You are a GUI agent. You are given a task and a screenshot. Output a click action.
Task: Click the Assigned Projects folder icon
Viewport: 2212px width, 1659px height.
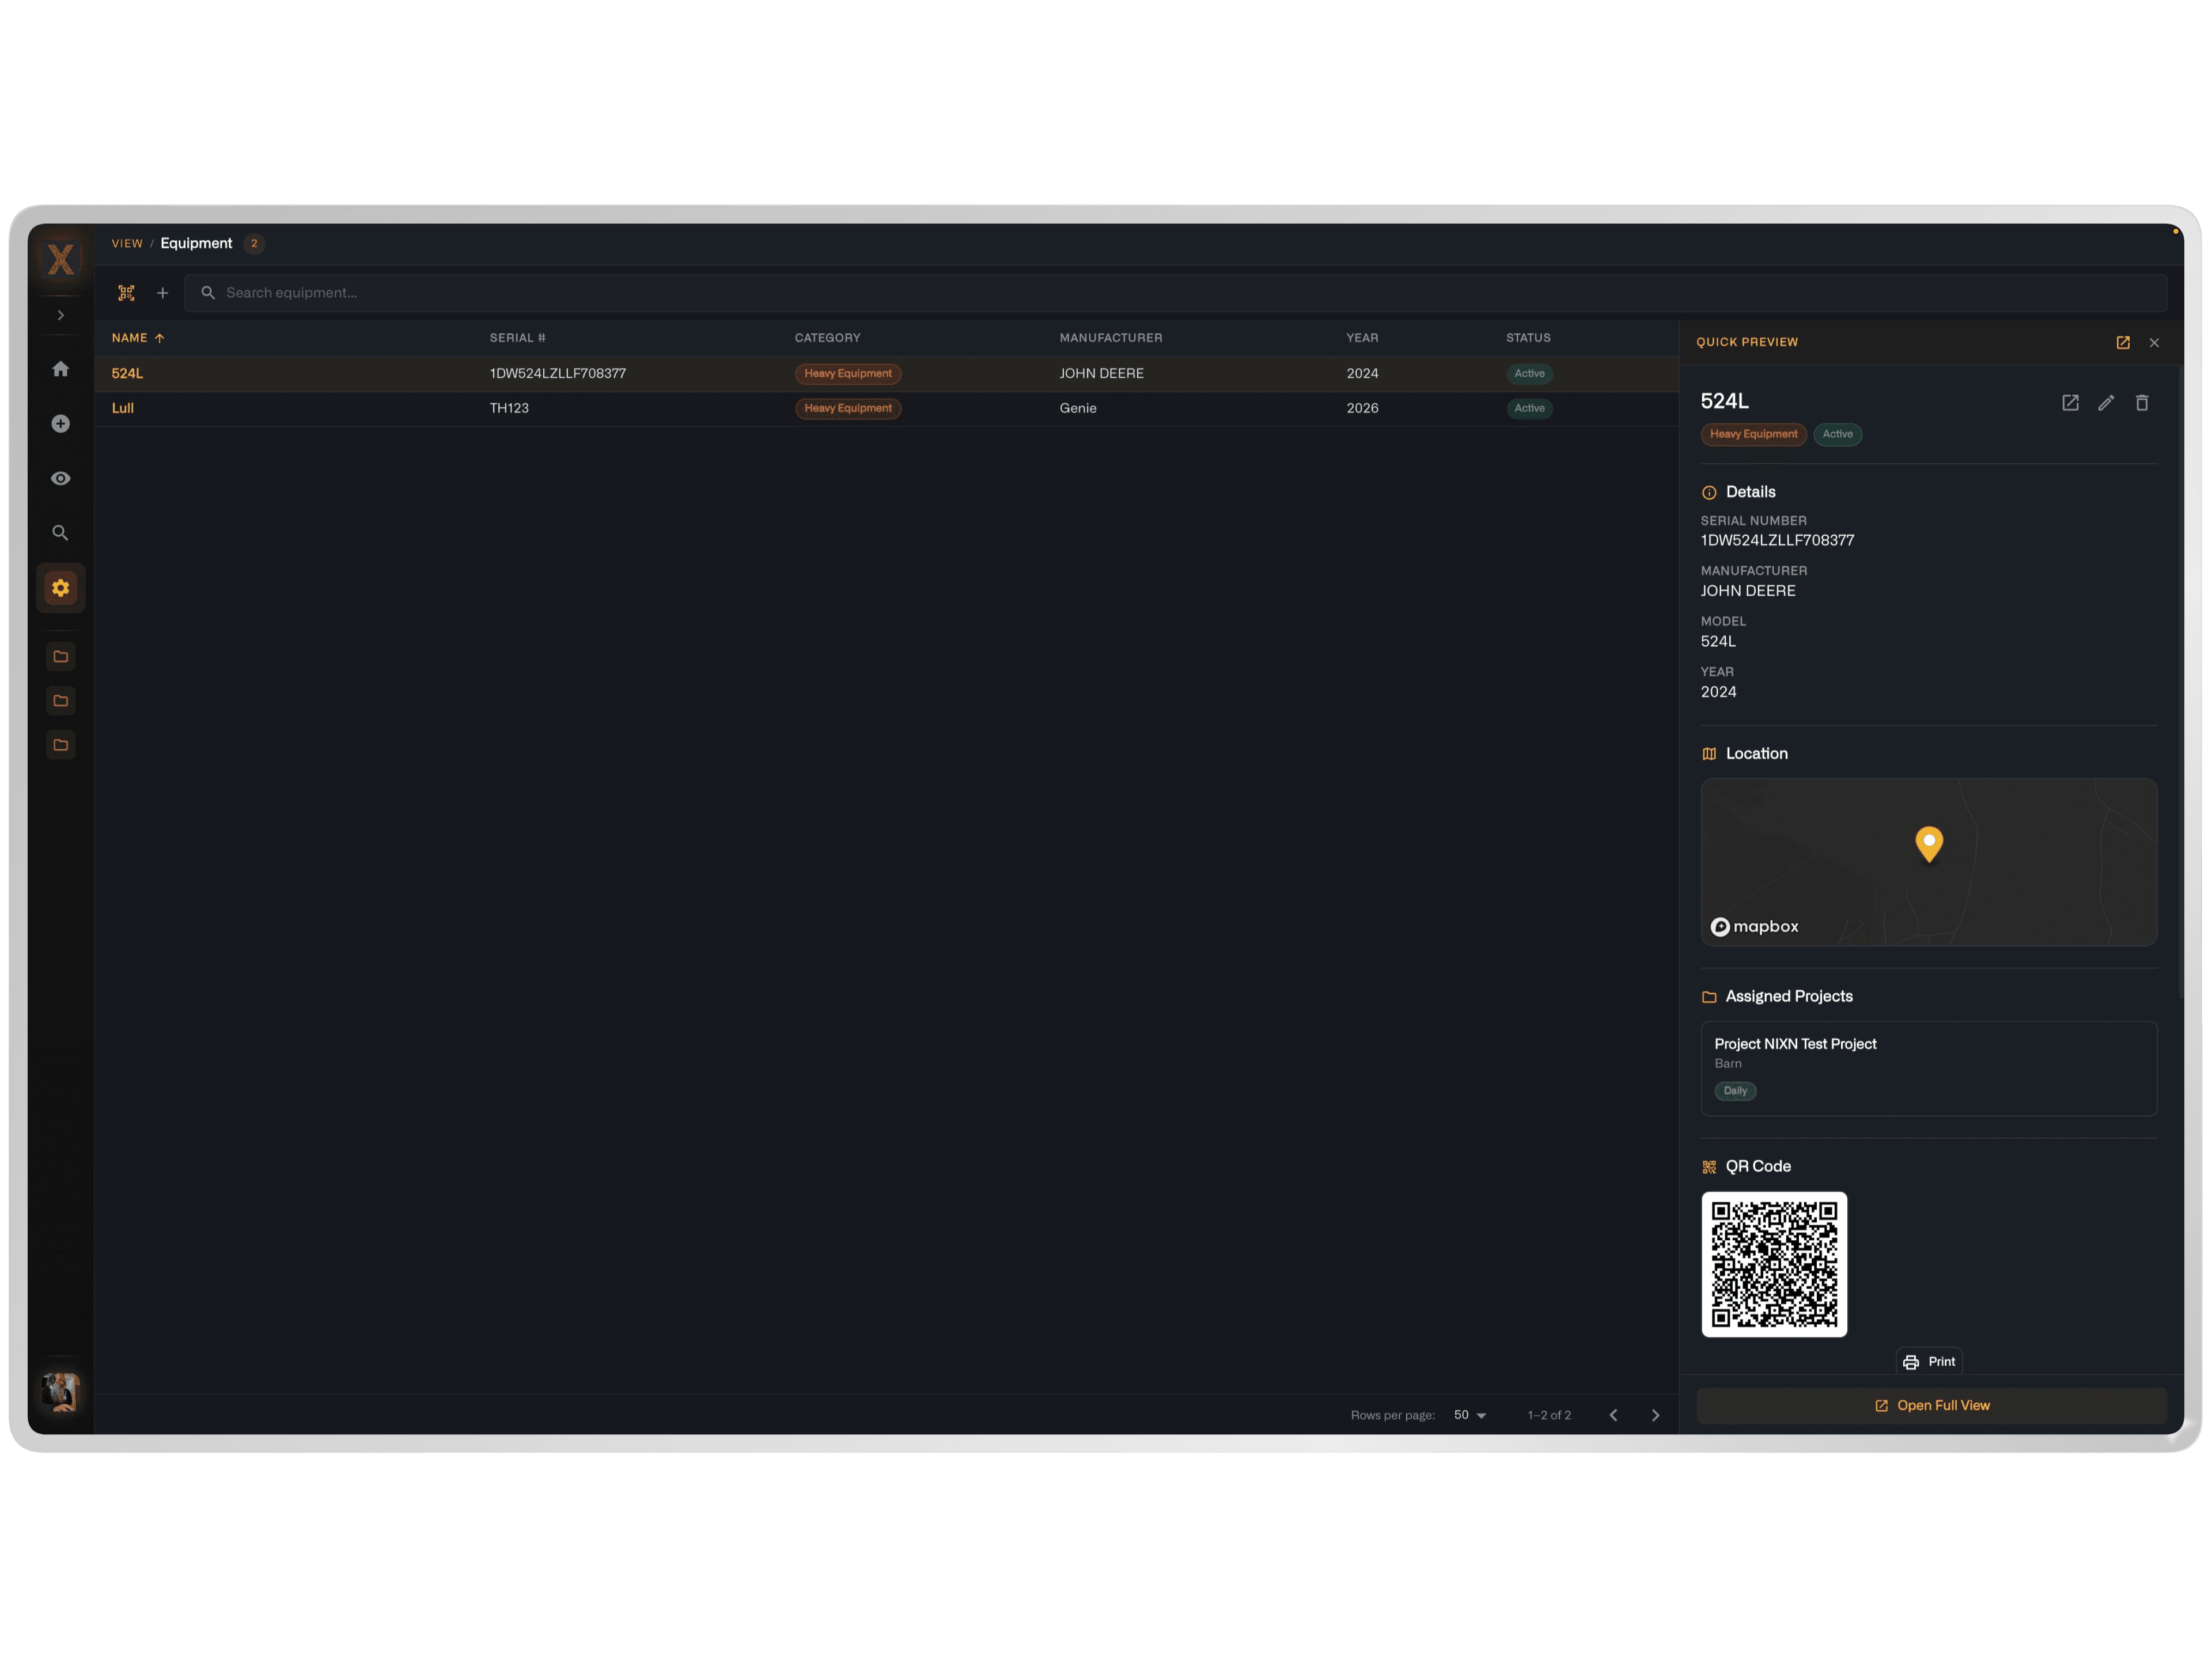coord(1709,997)
